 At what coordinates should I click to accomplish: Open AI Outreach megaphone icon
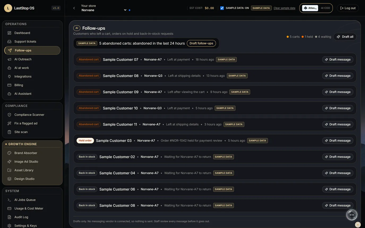pyautogui.click(x=9, y=59)
